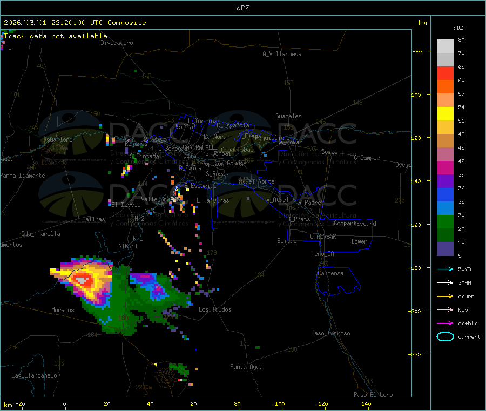Viewport: 486px width, 411px height.
Task: Click the 'Carmensa' map label
Action: [330, 273]
